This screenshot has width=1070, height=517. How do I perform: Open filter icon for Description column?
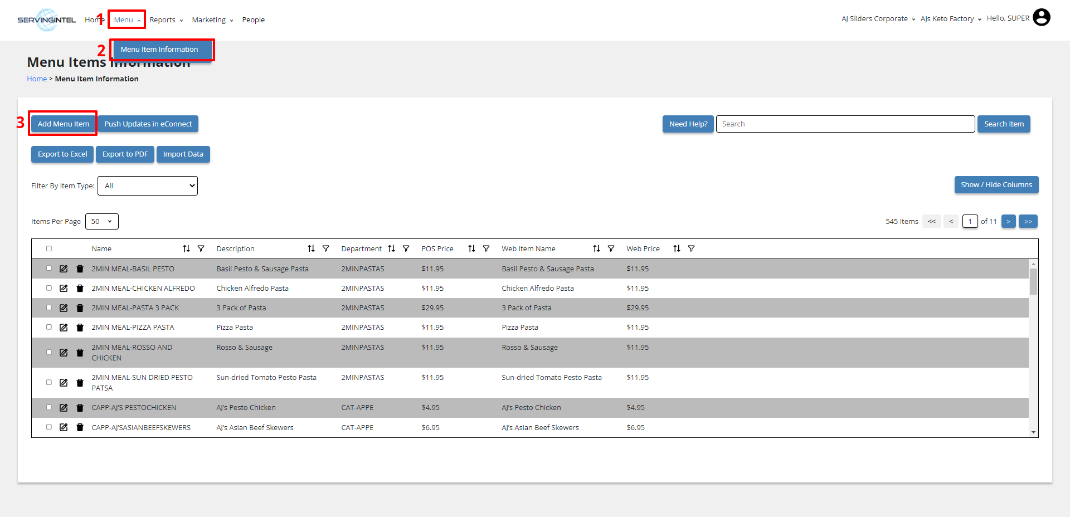[325, 249]
